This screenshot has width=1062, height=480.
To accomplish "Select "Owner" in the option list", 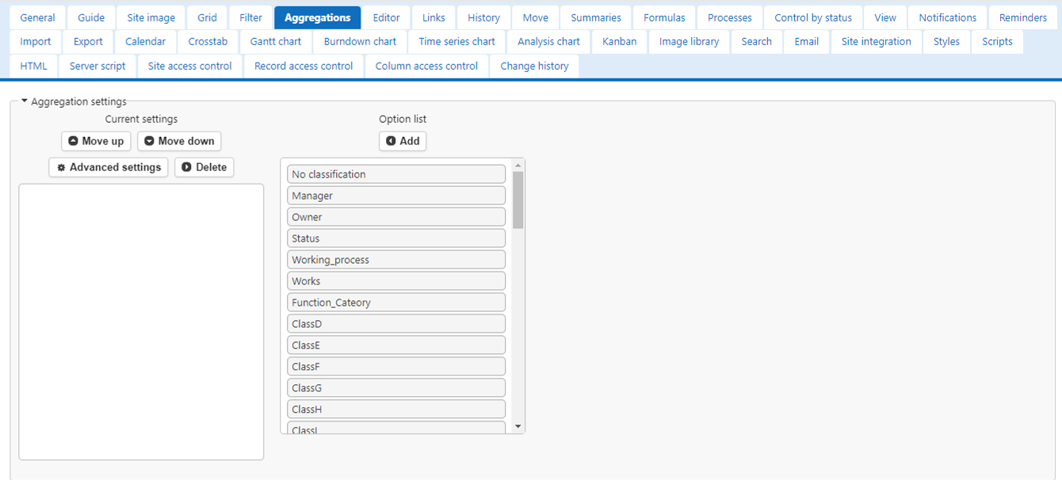I will 396,217.
